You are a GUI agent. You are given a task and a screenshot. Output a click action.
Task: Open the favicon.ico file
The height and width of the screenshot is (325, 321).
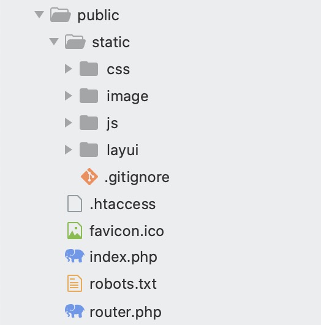(127, 231)
